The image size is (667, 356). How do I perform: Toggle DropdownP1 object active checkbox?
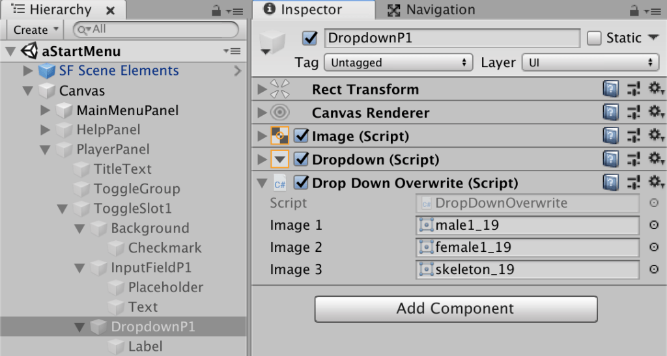pos(310,38)
